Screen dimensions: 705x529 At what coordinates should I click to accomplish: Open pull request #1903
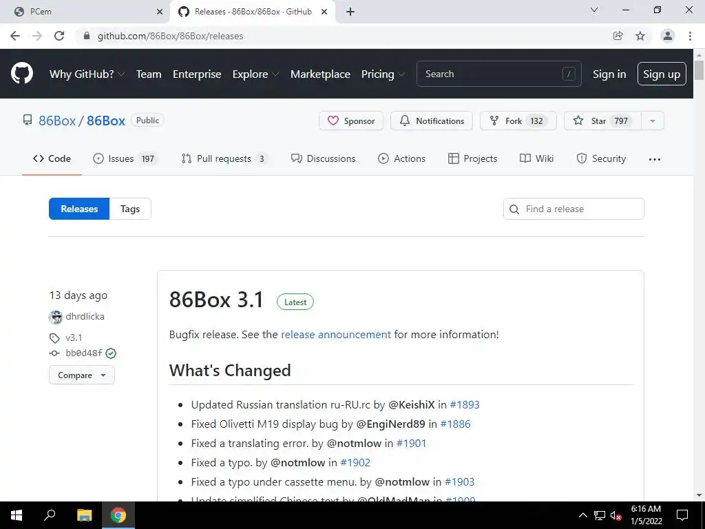459,481
